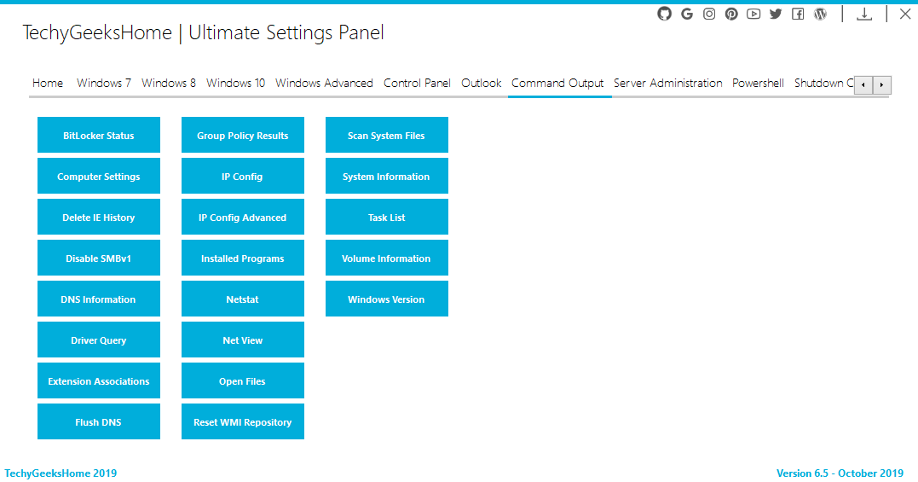Image resolution: width=918 pixels, height=482 pixels.
Task: Launch Scan System Files
Action: [386, 135]
